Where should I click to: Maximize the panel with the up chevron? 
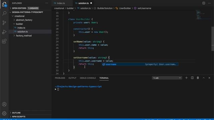204,78
